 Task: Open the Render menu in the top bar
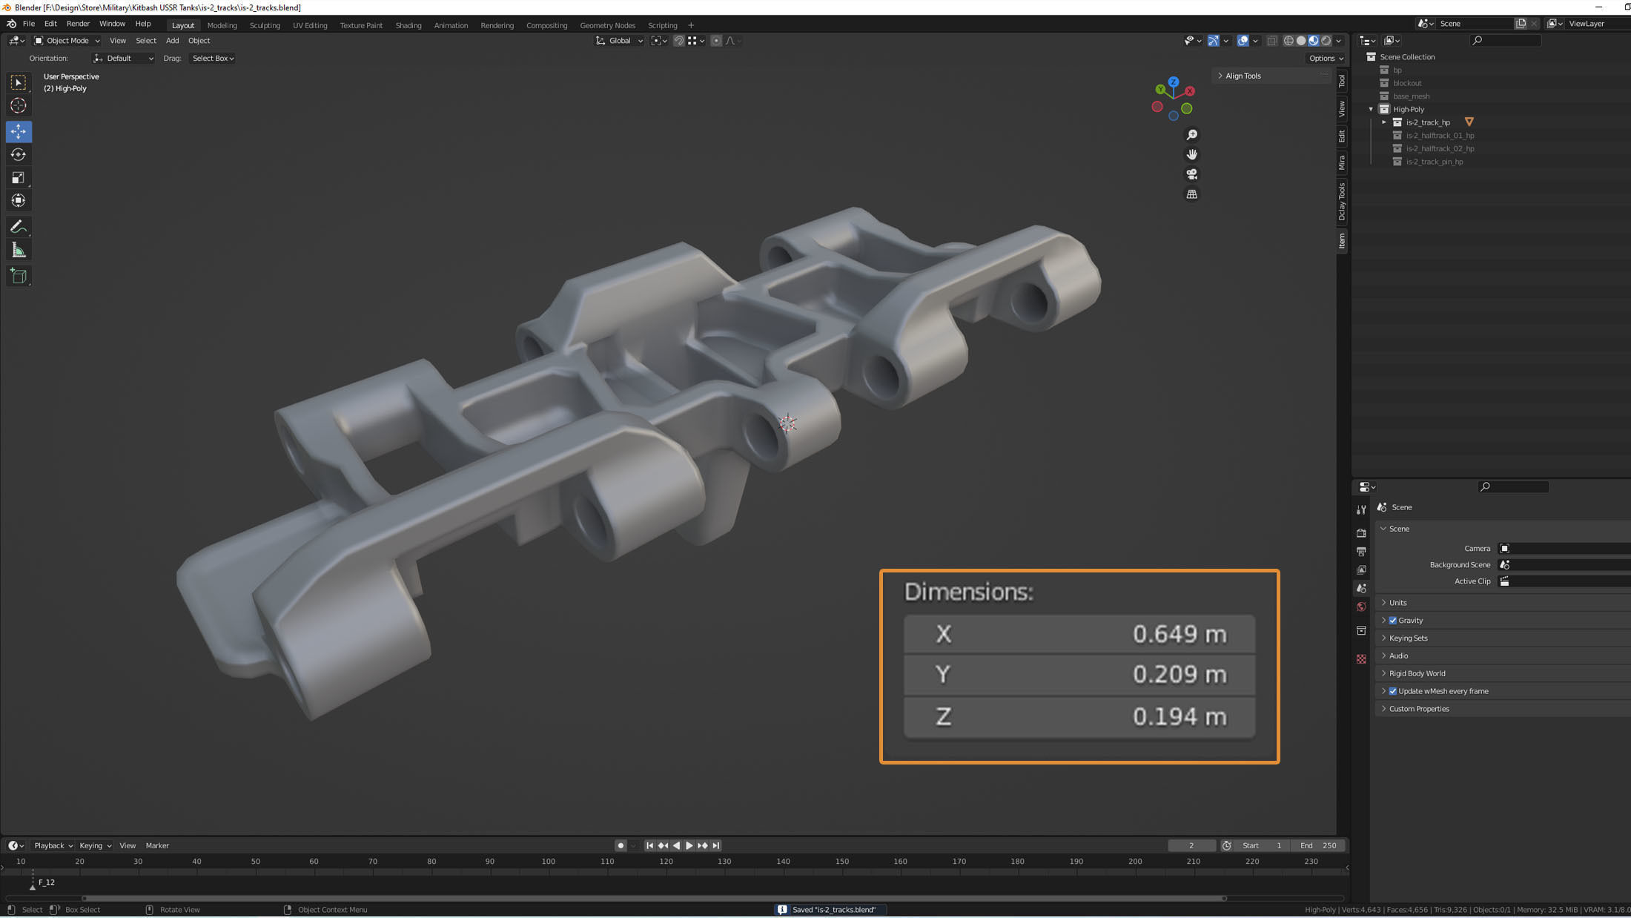[x=78, y=23]
